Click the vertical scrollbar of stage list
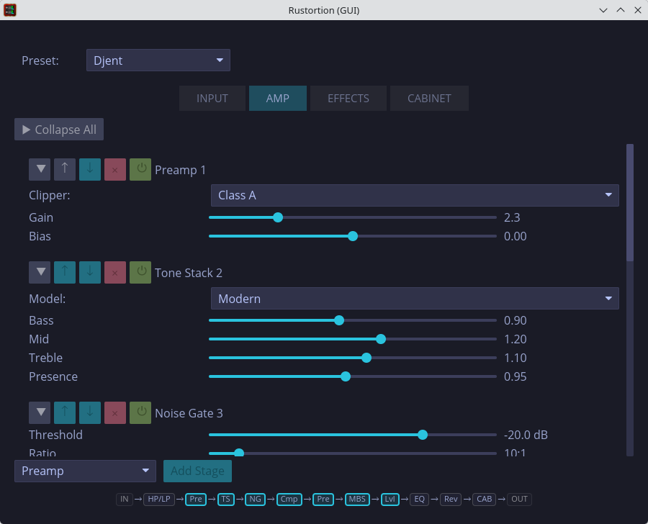The height and width of the screenshot is (524, 648). tap(630, 202)
